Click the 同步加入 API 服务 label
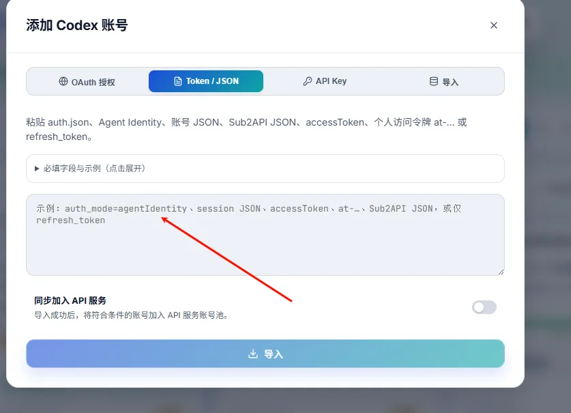This screenshot has width=571, height=413. click(70, 301)
